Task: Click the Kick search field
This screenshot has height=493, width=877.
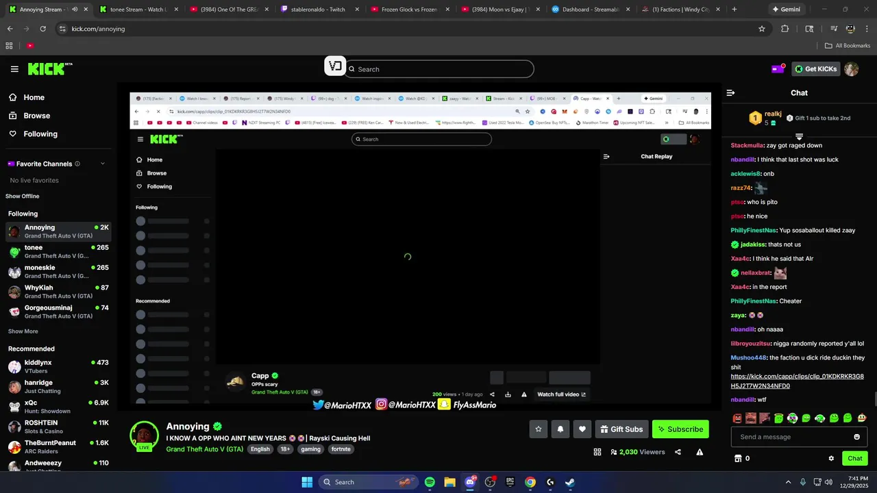Action: (x=439, y=69)
